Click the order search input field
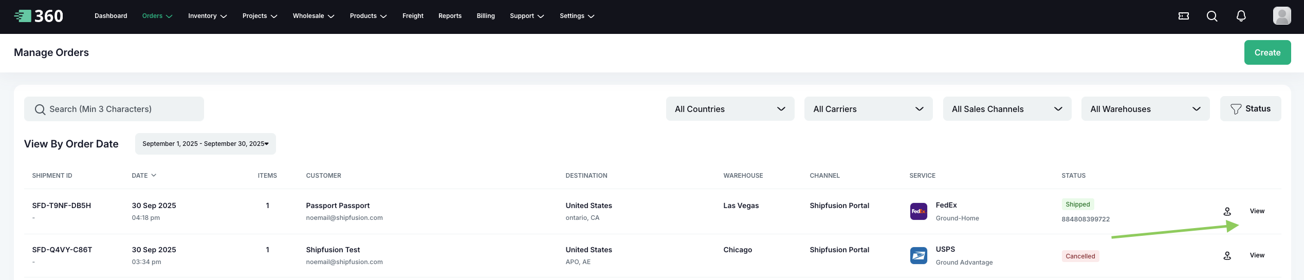This screenshot has width=1304, height=280. (114, 109)
